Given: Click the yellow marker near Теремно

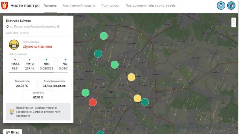Looking at the screenshot, I should [131, 77].
